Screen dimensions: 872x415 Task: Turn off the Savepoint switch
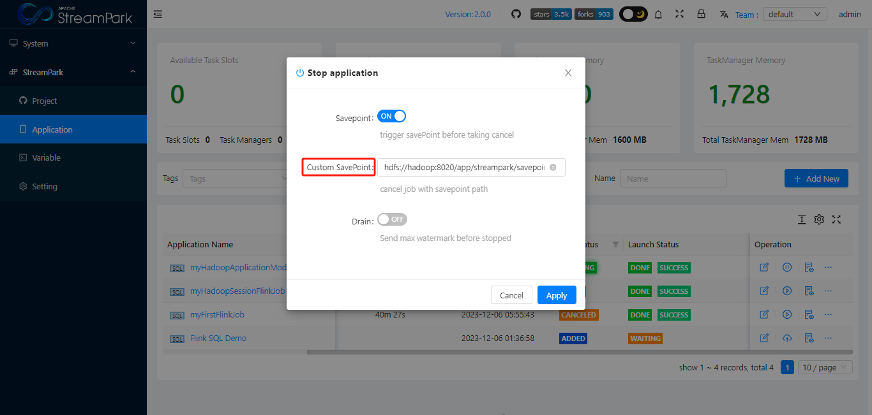[x=391, y=115]
